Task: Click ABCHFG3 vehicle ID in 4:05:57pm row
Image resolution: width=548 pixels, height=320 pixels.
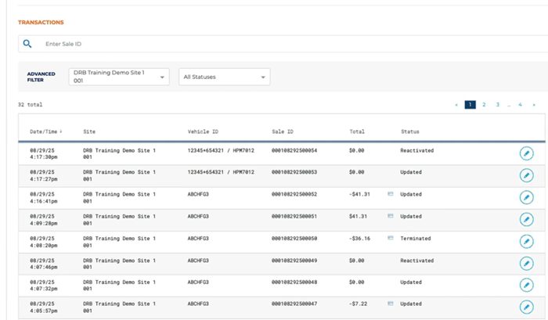Action: (x=198, y=304)
